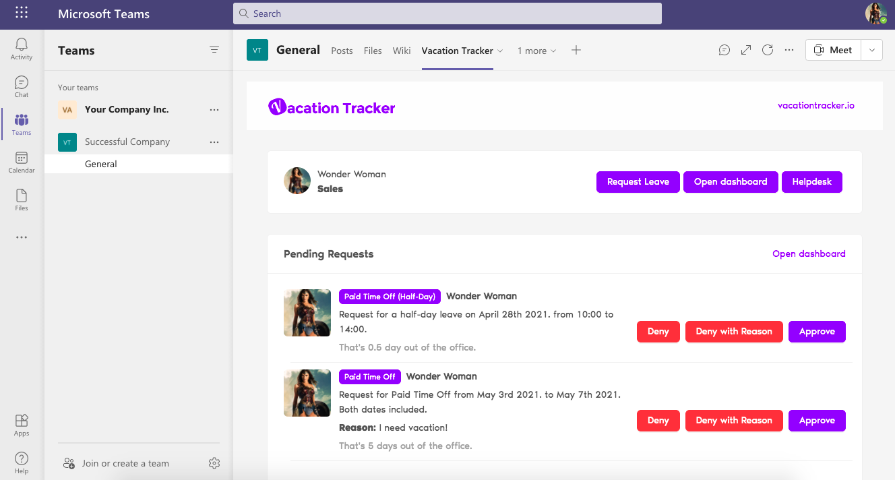Image resolution: width=895 pixels, height=480 pixels.
Task: Open Chat in the left rail
Action: tap(22, 86)
